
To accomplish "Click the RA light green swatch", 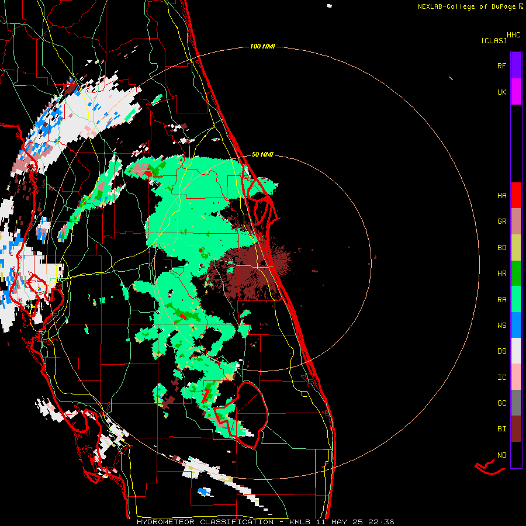I will (516, 299).
